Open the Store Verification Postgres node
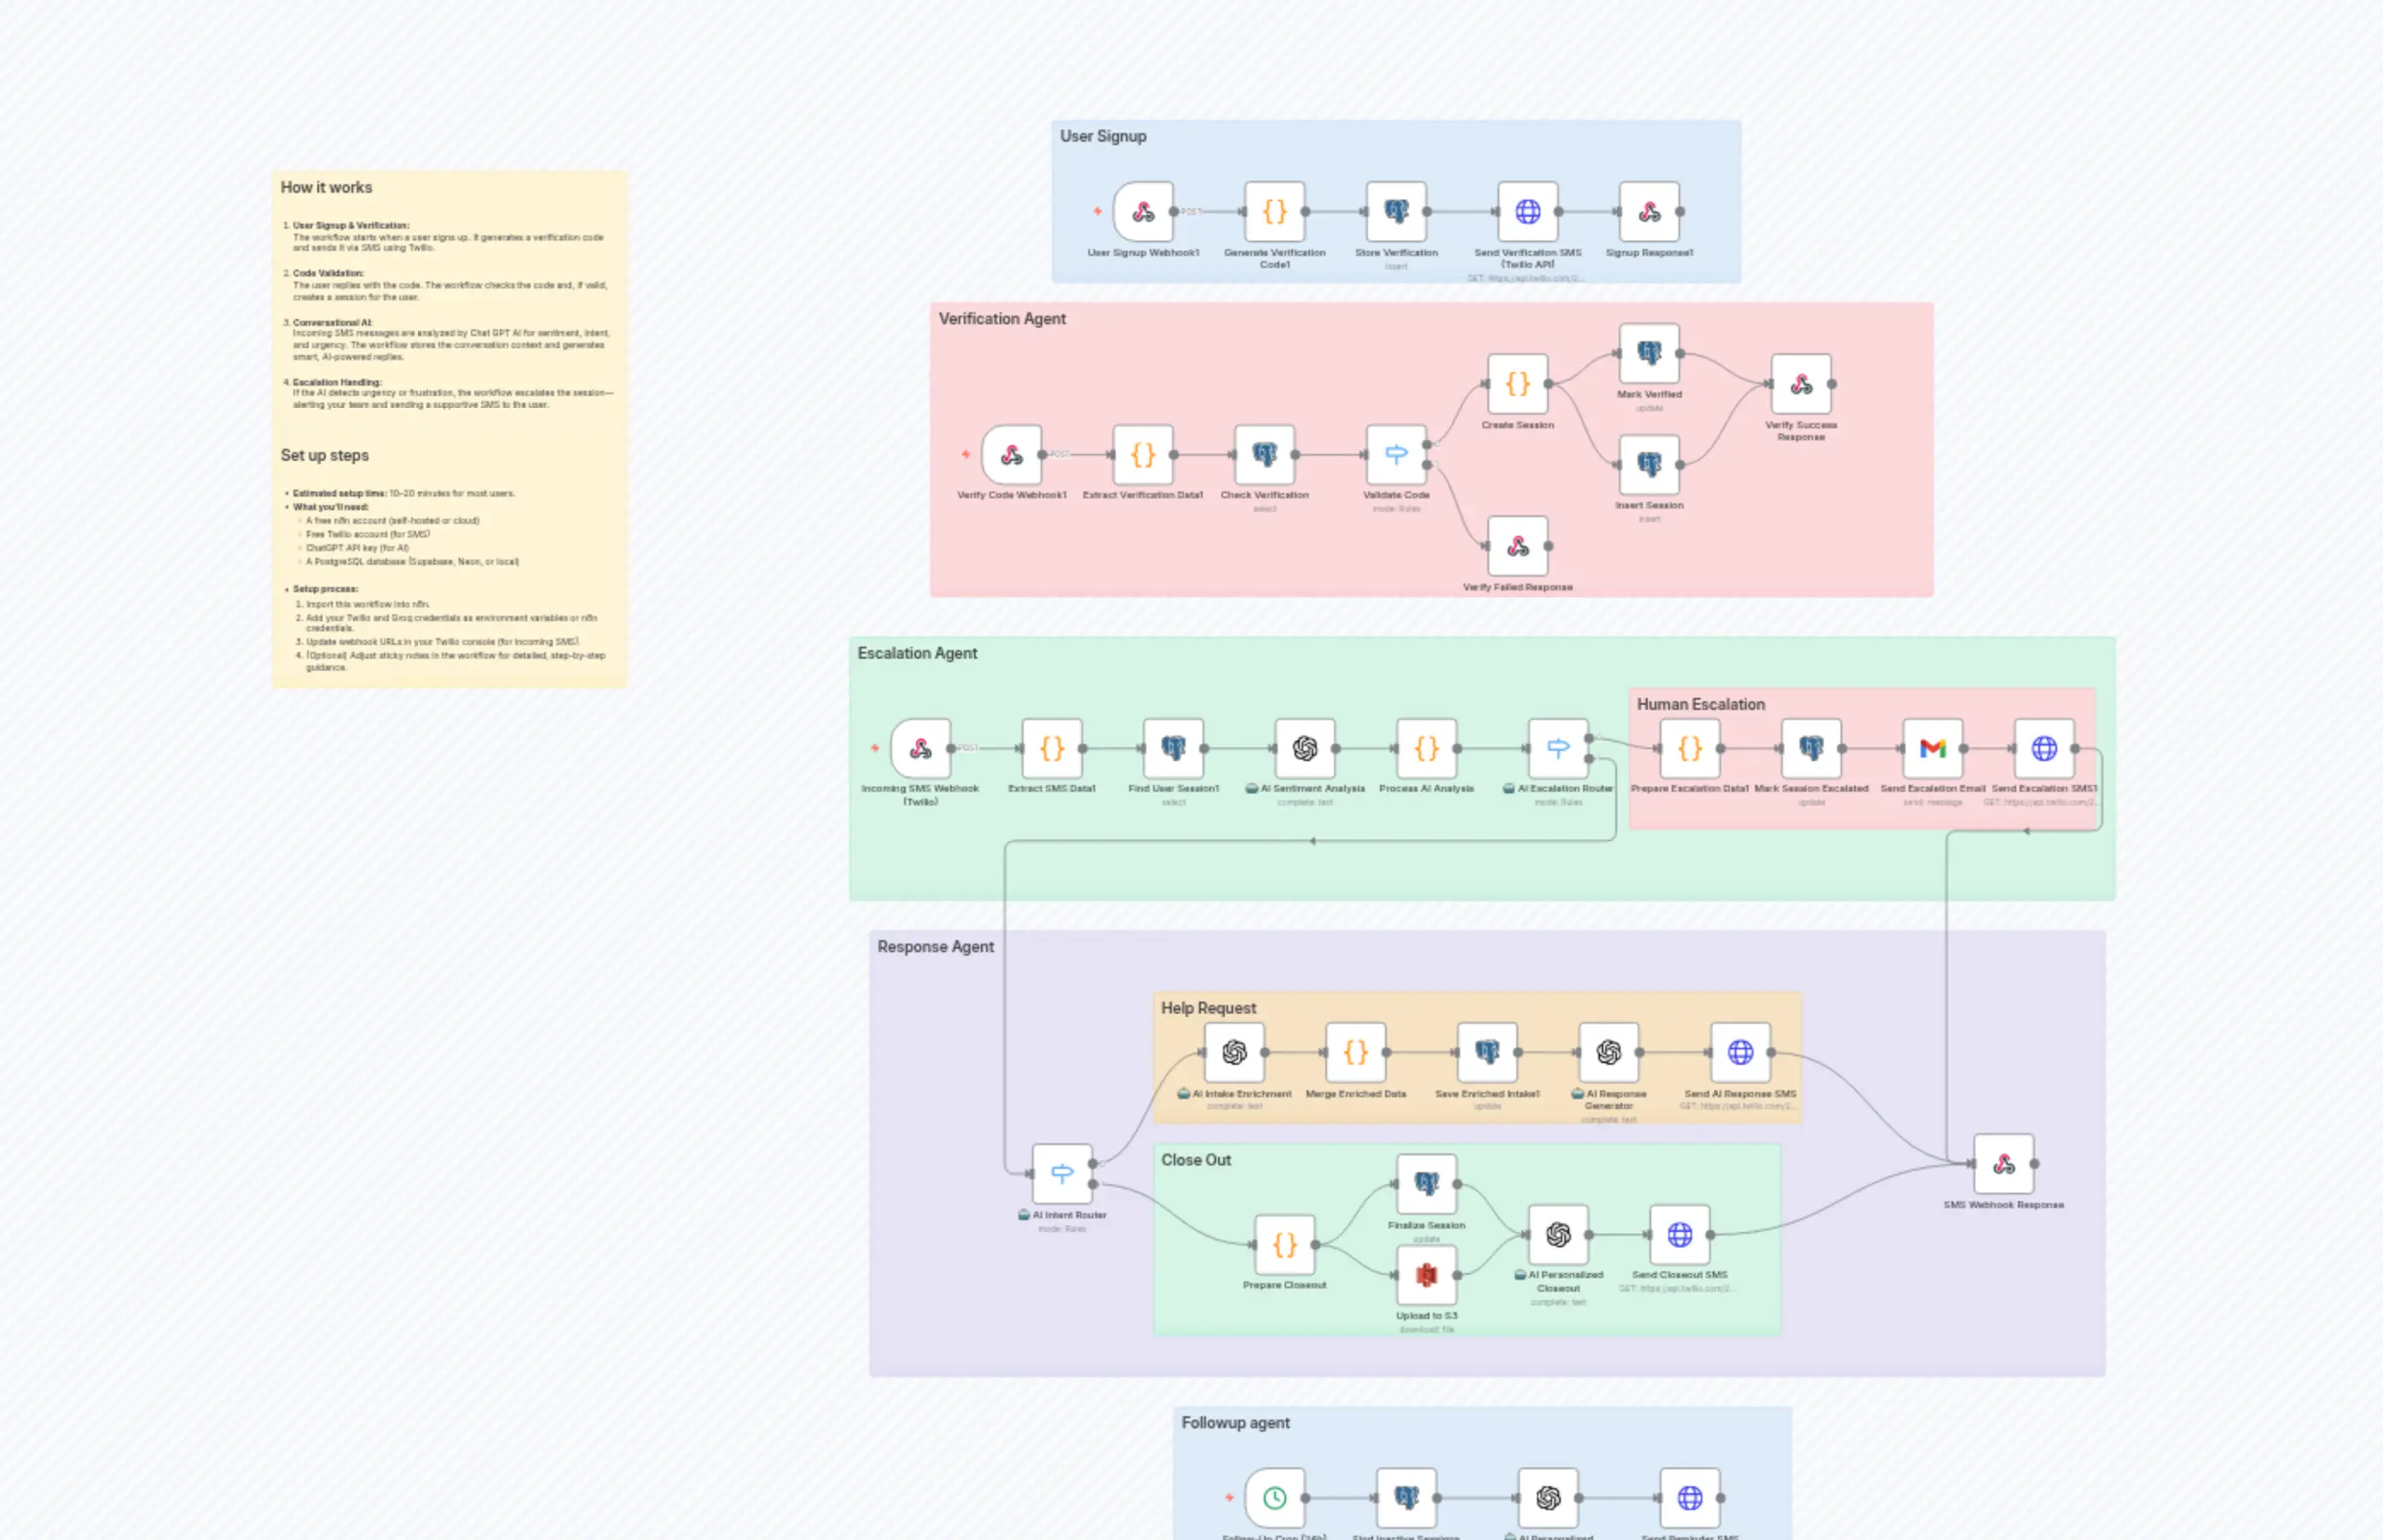 (x=1396, y=211)
